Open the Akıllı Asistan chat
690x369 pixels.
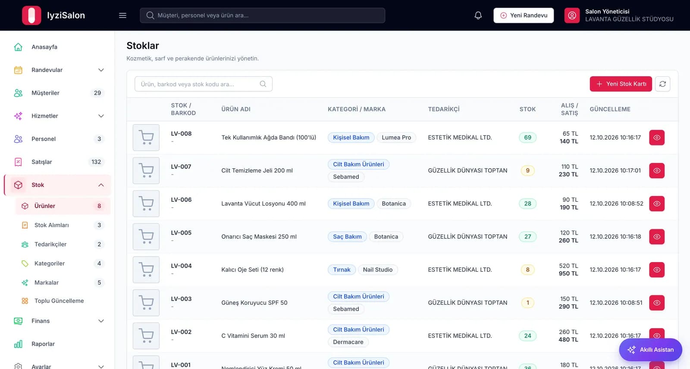point(651,350)
